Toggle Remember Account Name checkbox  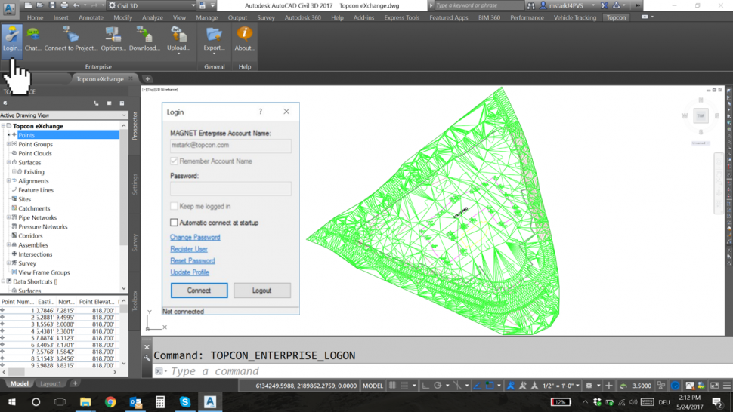(x=175, y=161)
